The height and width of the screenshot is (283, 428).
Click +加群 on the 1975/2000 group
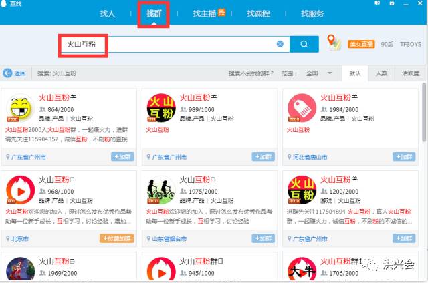263,238
